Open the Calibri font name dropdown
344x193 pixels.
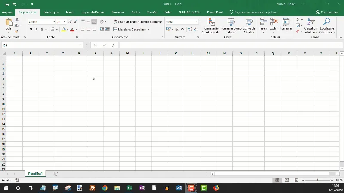54,22
